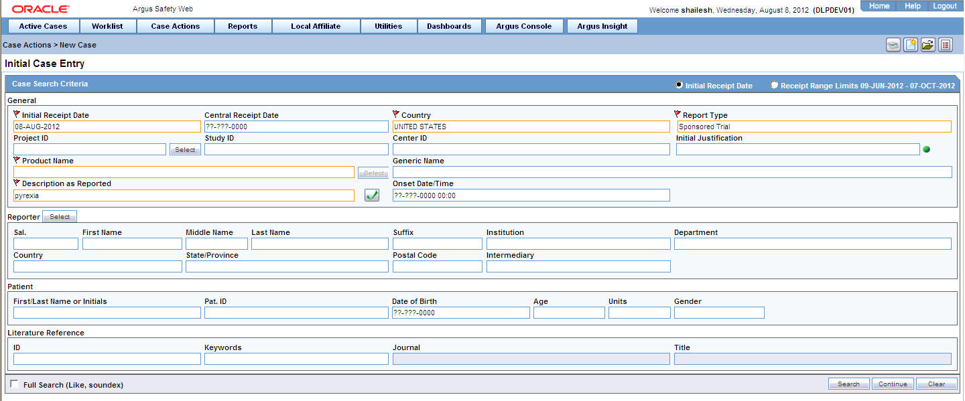Open the Worklist menu
The image size is (965, 401).
click(x=107, y=26)
